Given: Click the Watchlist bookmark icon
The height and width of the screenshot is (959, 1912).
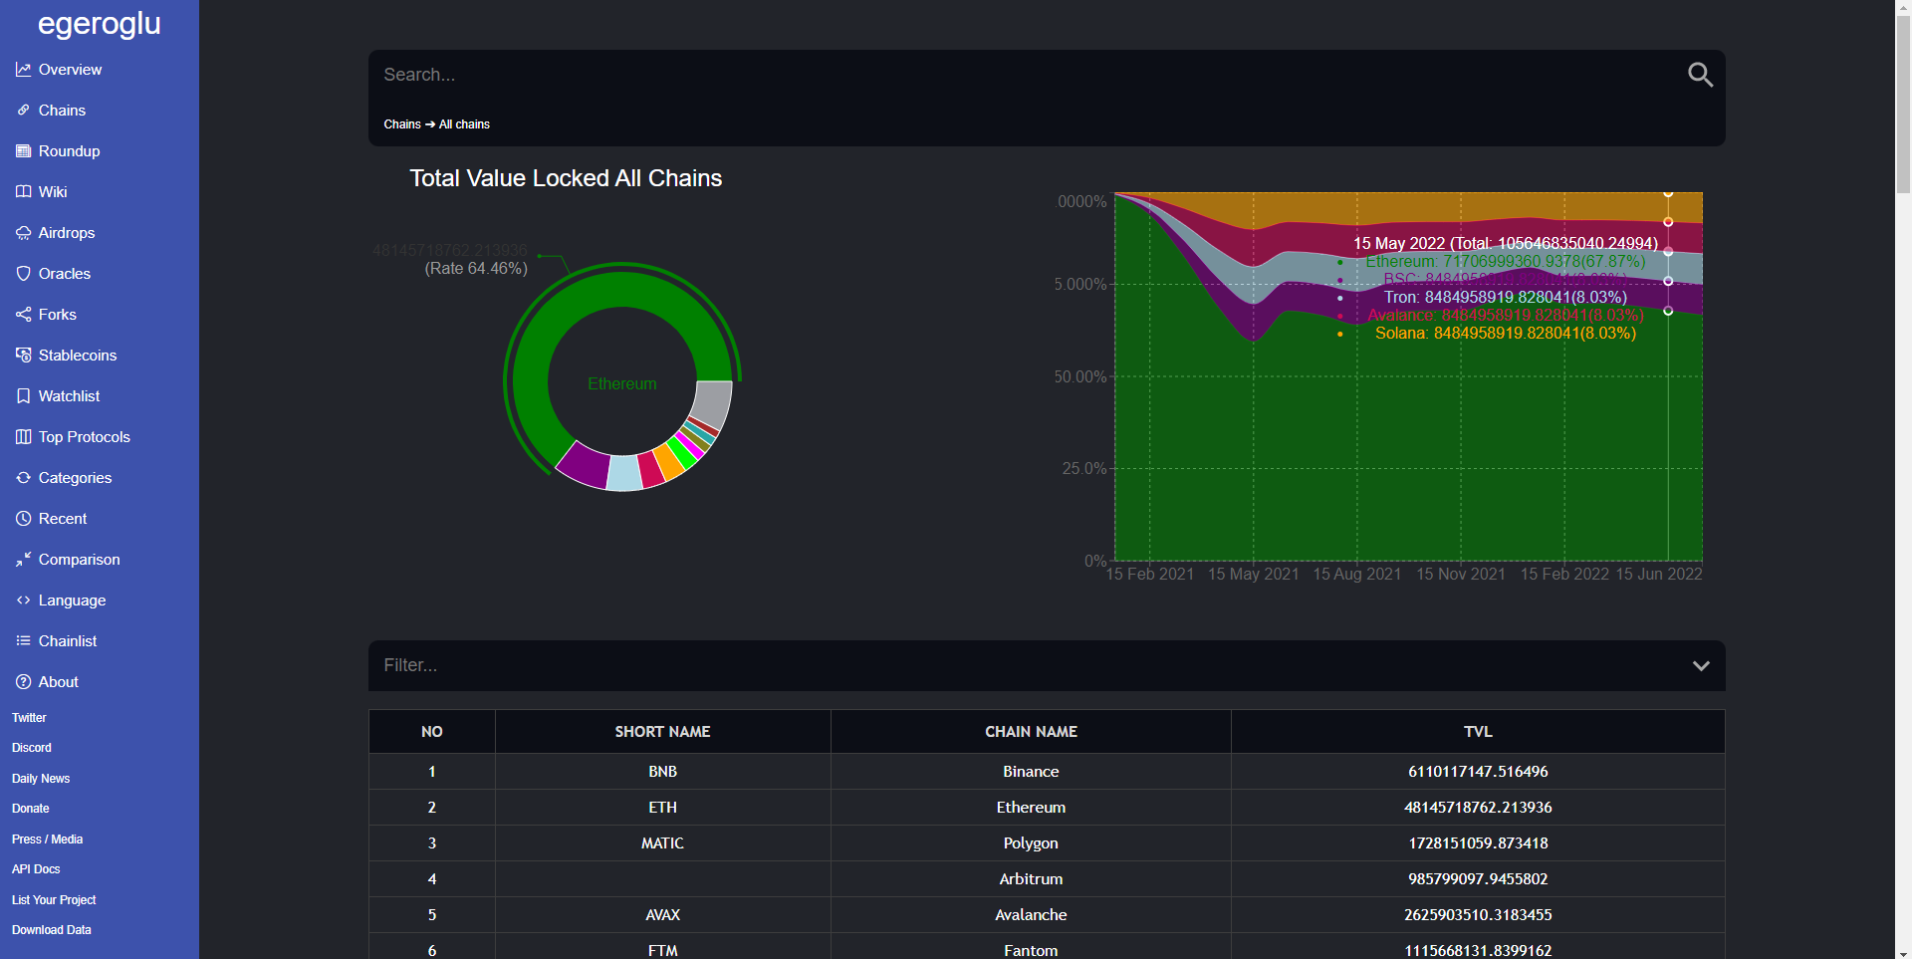Looking at the screenshot, I should 23,395.
